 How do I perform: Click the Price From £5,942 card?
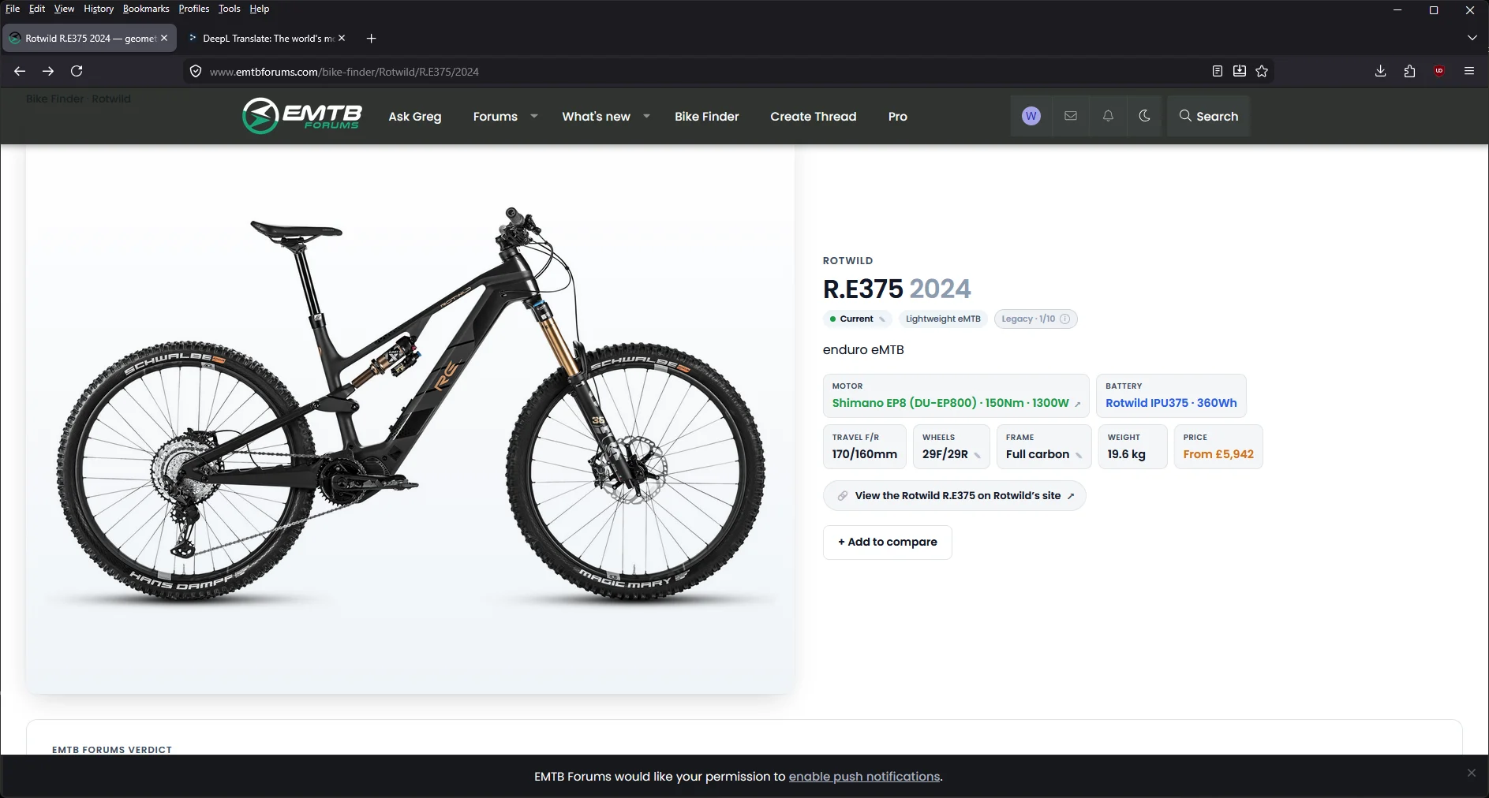click(1218, 447)
